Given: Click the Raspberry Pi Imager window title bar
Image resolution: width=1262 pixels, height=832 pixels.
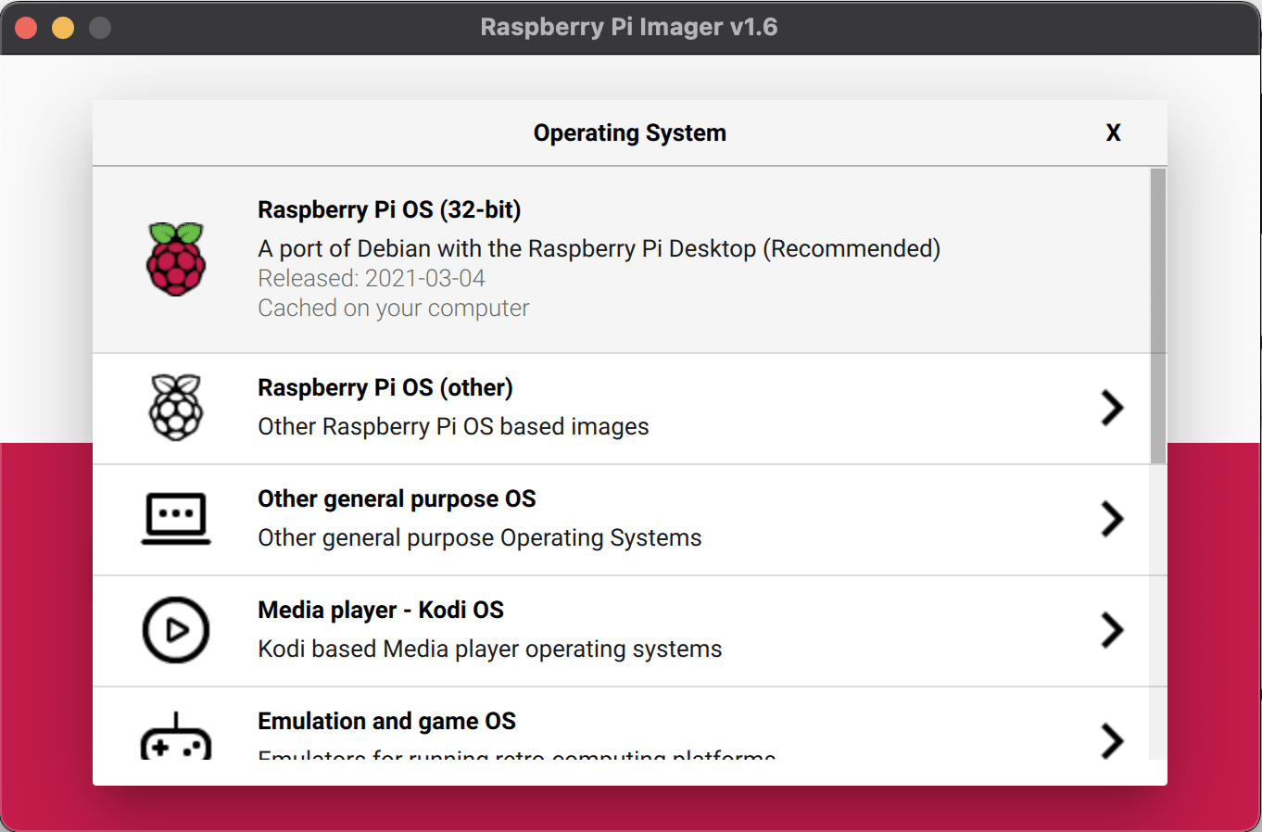Looking at the screenshot, I should coord(629,27).
